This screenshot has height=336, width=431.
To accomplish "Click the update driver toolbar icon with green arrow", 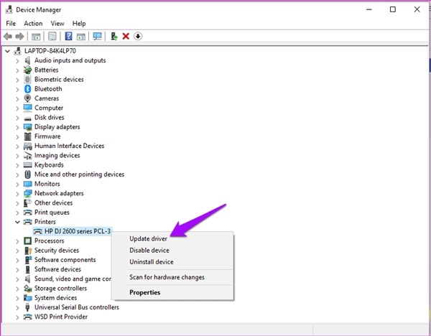I will [114, 37].
